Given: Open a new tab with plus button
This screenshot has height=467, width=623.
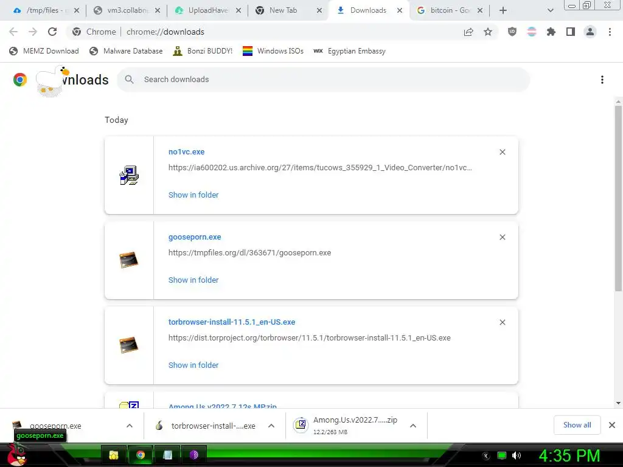Looking at the screenshot, I should (x=503, y=10).
